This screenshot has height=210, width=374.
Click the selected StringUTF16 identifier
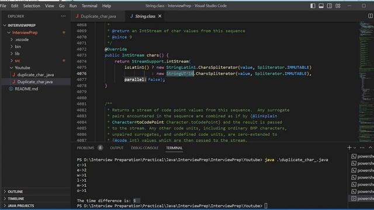click(180, 73)
